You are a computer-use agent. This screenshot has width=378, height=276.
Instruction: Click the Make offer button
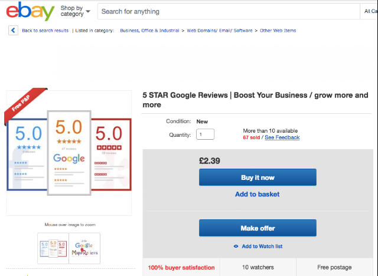coord(258,228)
